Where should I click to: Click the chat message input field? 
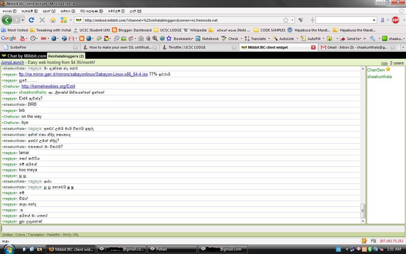coord(203,229)
